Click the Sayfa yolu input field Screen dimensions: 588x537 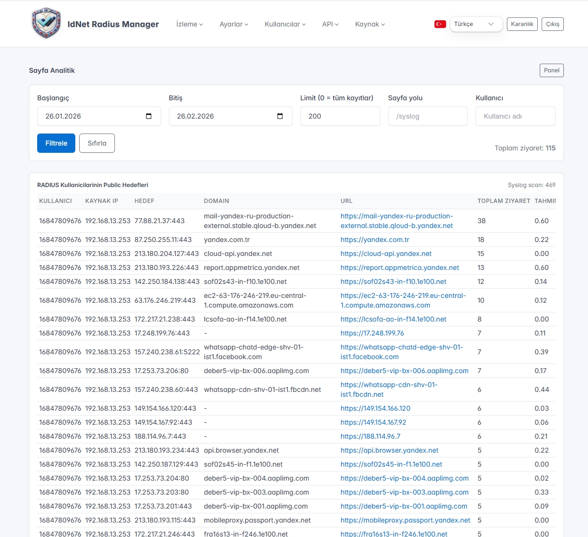pos(428,116)
